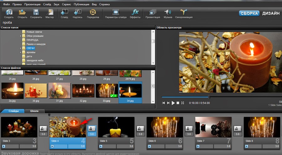
Task: Click play icon under Slide 5
Action: click(x=101, y=146)
